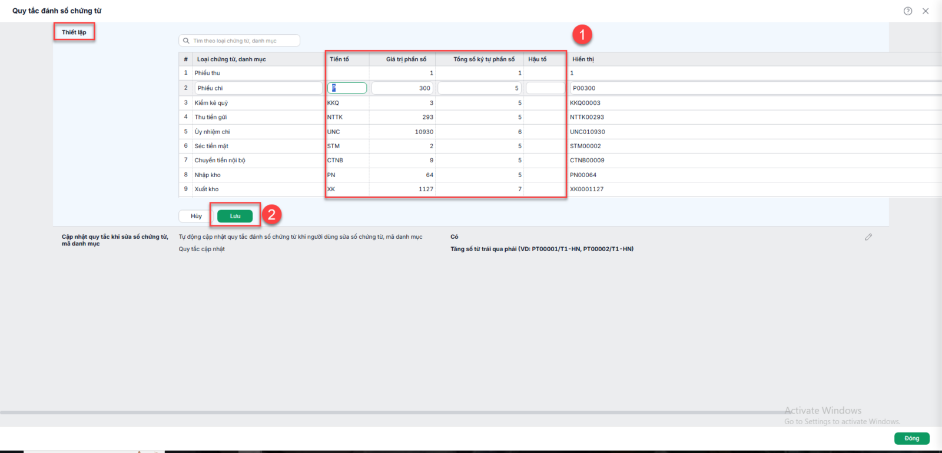Viewport: 942px width, 453px height.
Task: Edit the Giá trị phần số field showing 300
Action: (402, 88)
